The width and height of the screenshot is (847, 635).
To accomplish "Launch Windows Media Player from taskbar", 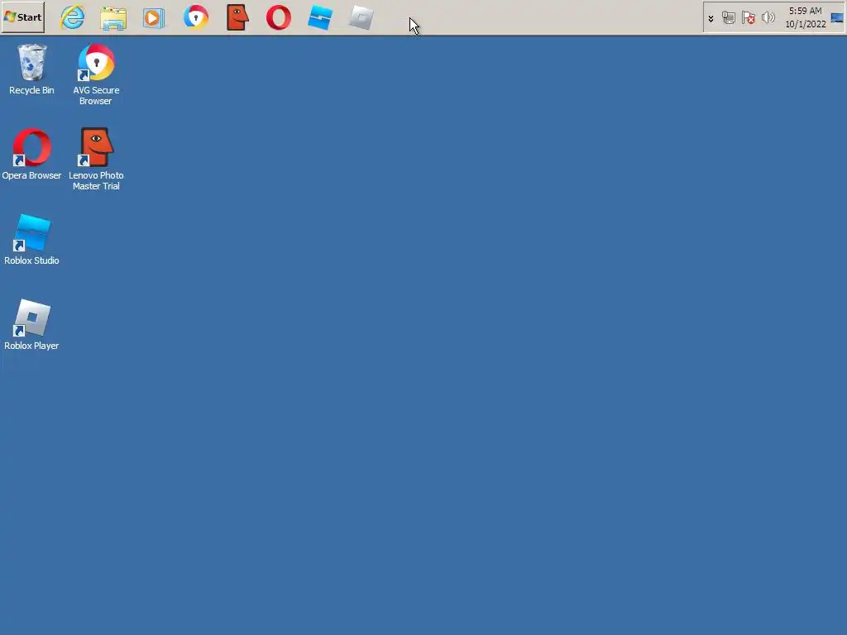I will [x=154, y=18].
